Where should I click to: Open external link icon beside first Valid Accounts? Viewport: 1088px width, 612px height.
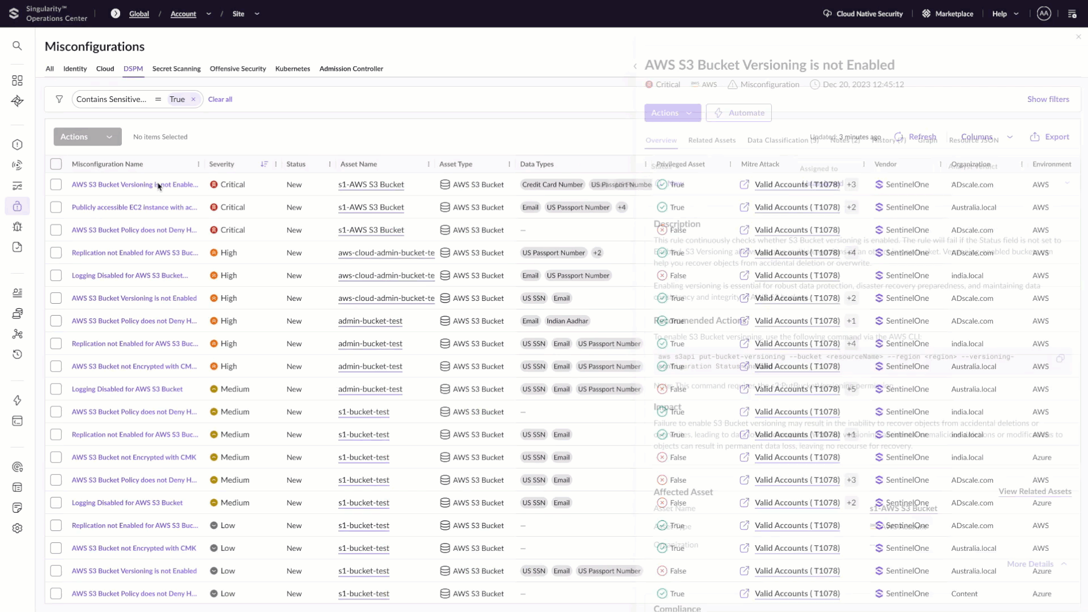coord(745,185)
